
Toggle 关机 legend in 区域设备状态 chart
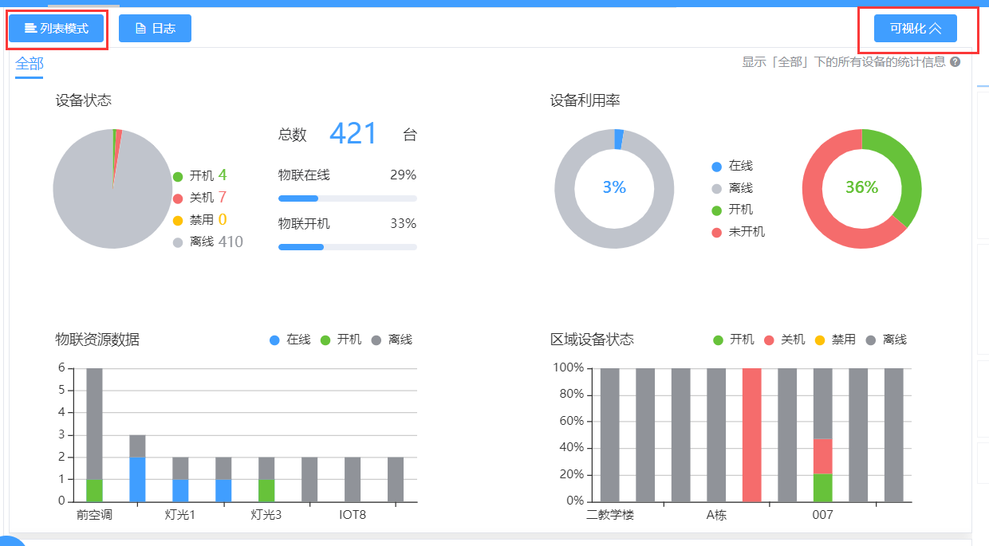coord(784,340)
